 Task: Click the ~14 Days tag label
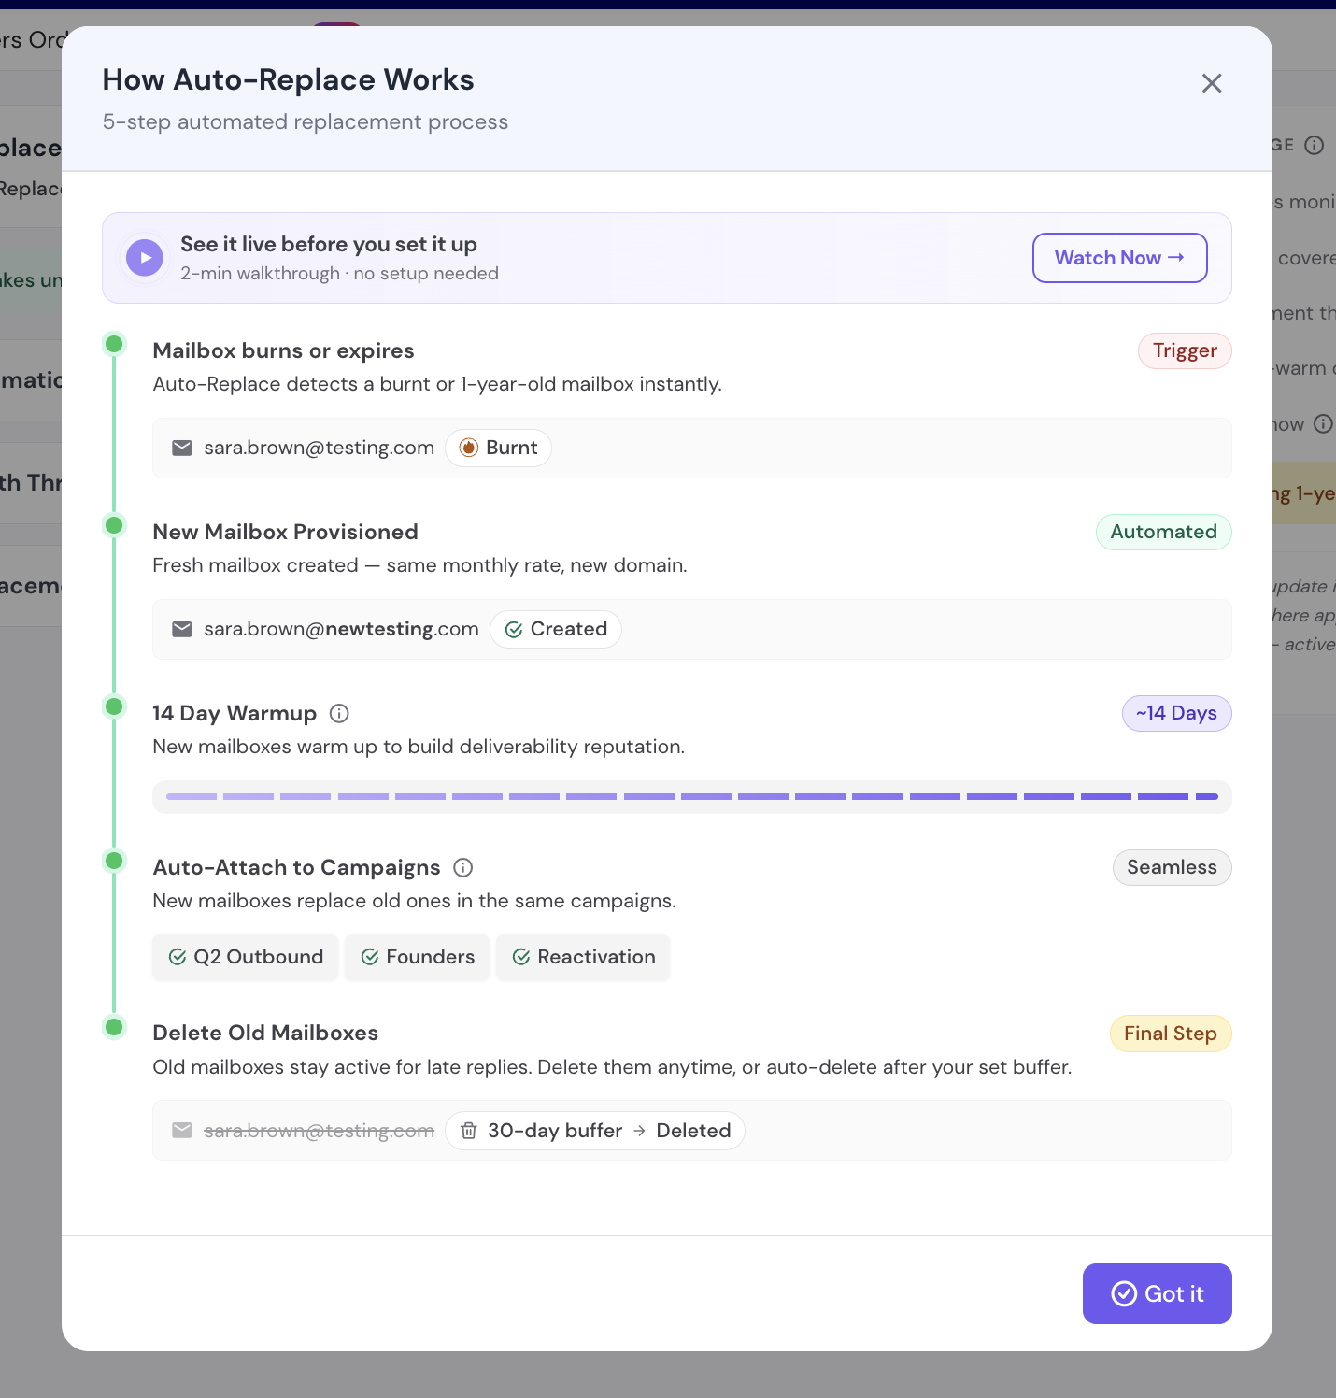tap(1177, 714)
